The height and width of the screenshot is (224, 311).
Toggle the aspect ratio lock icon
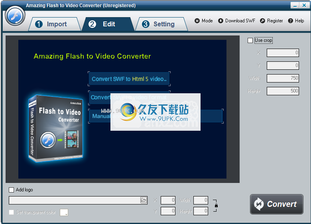click(x=216, y=206)
